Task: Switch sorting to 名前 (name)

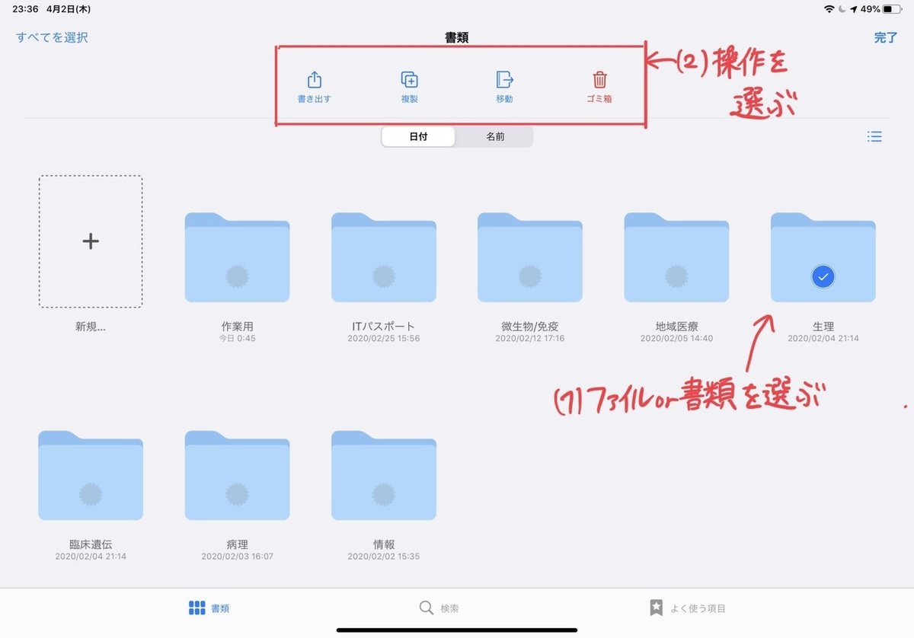Action: pyautogui.click(x=494, y=136)
